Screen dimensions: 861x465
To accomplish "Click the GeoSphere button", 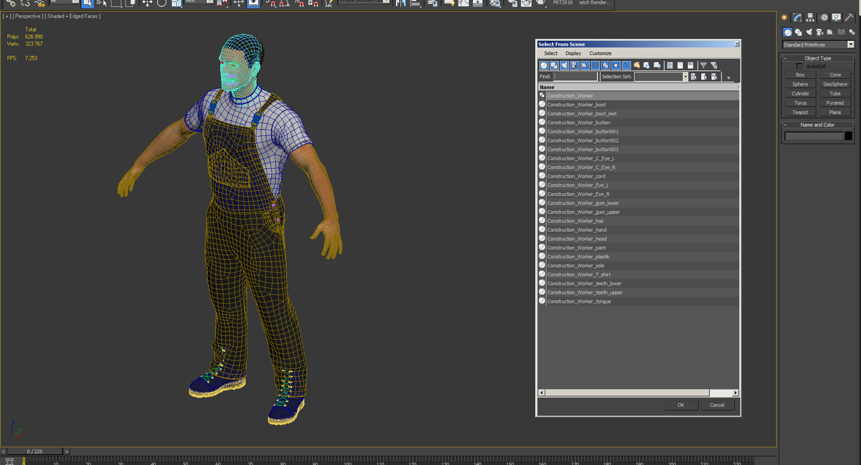I will [x=835, y=84].
